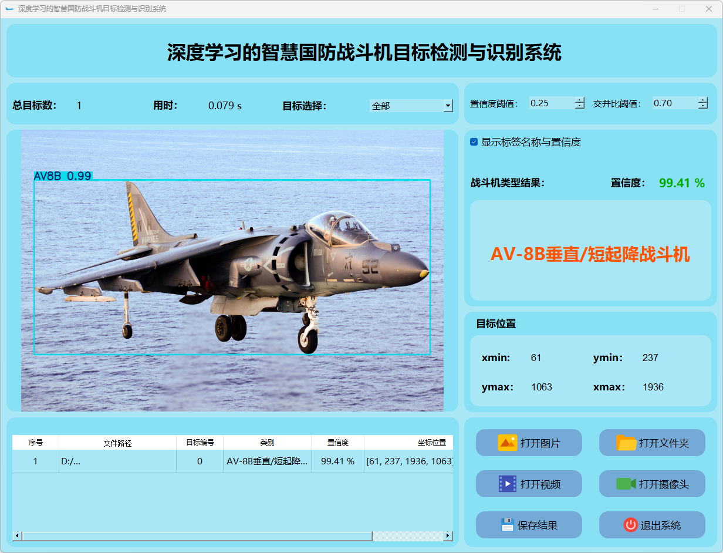Screen dimensions: 723x553
Task: Click the picture icon on 打开图片
Action: click(x=507, y=443)
